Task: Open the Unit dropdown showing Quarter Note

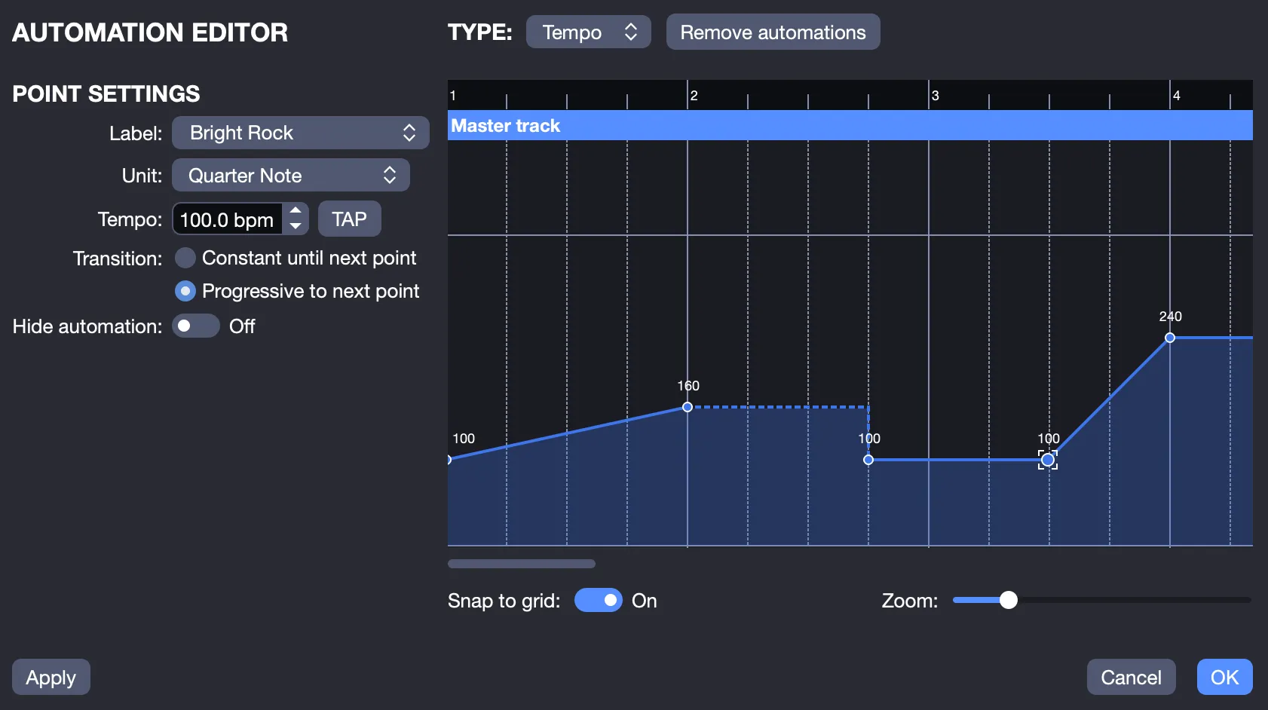Action: (x=290, y=175)
